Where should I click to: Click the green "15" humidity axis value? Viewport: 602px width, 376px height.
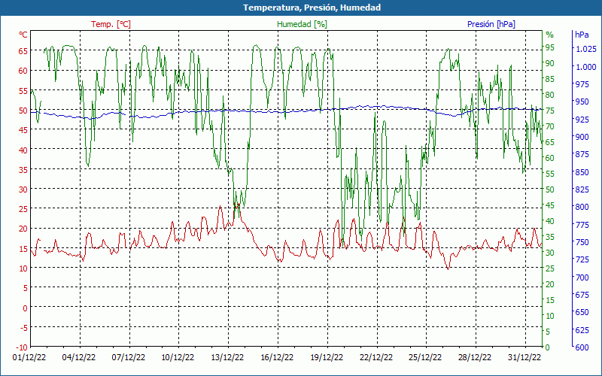click(550, 300)
